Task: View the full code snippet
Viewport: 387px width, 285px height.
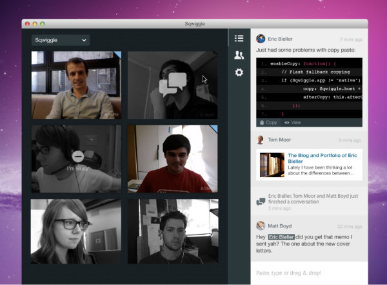Action: coord(292,122)
